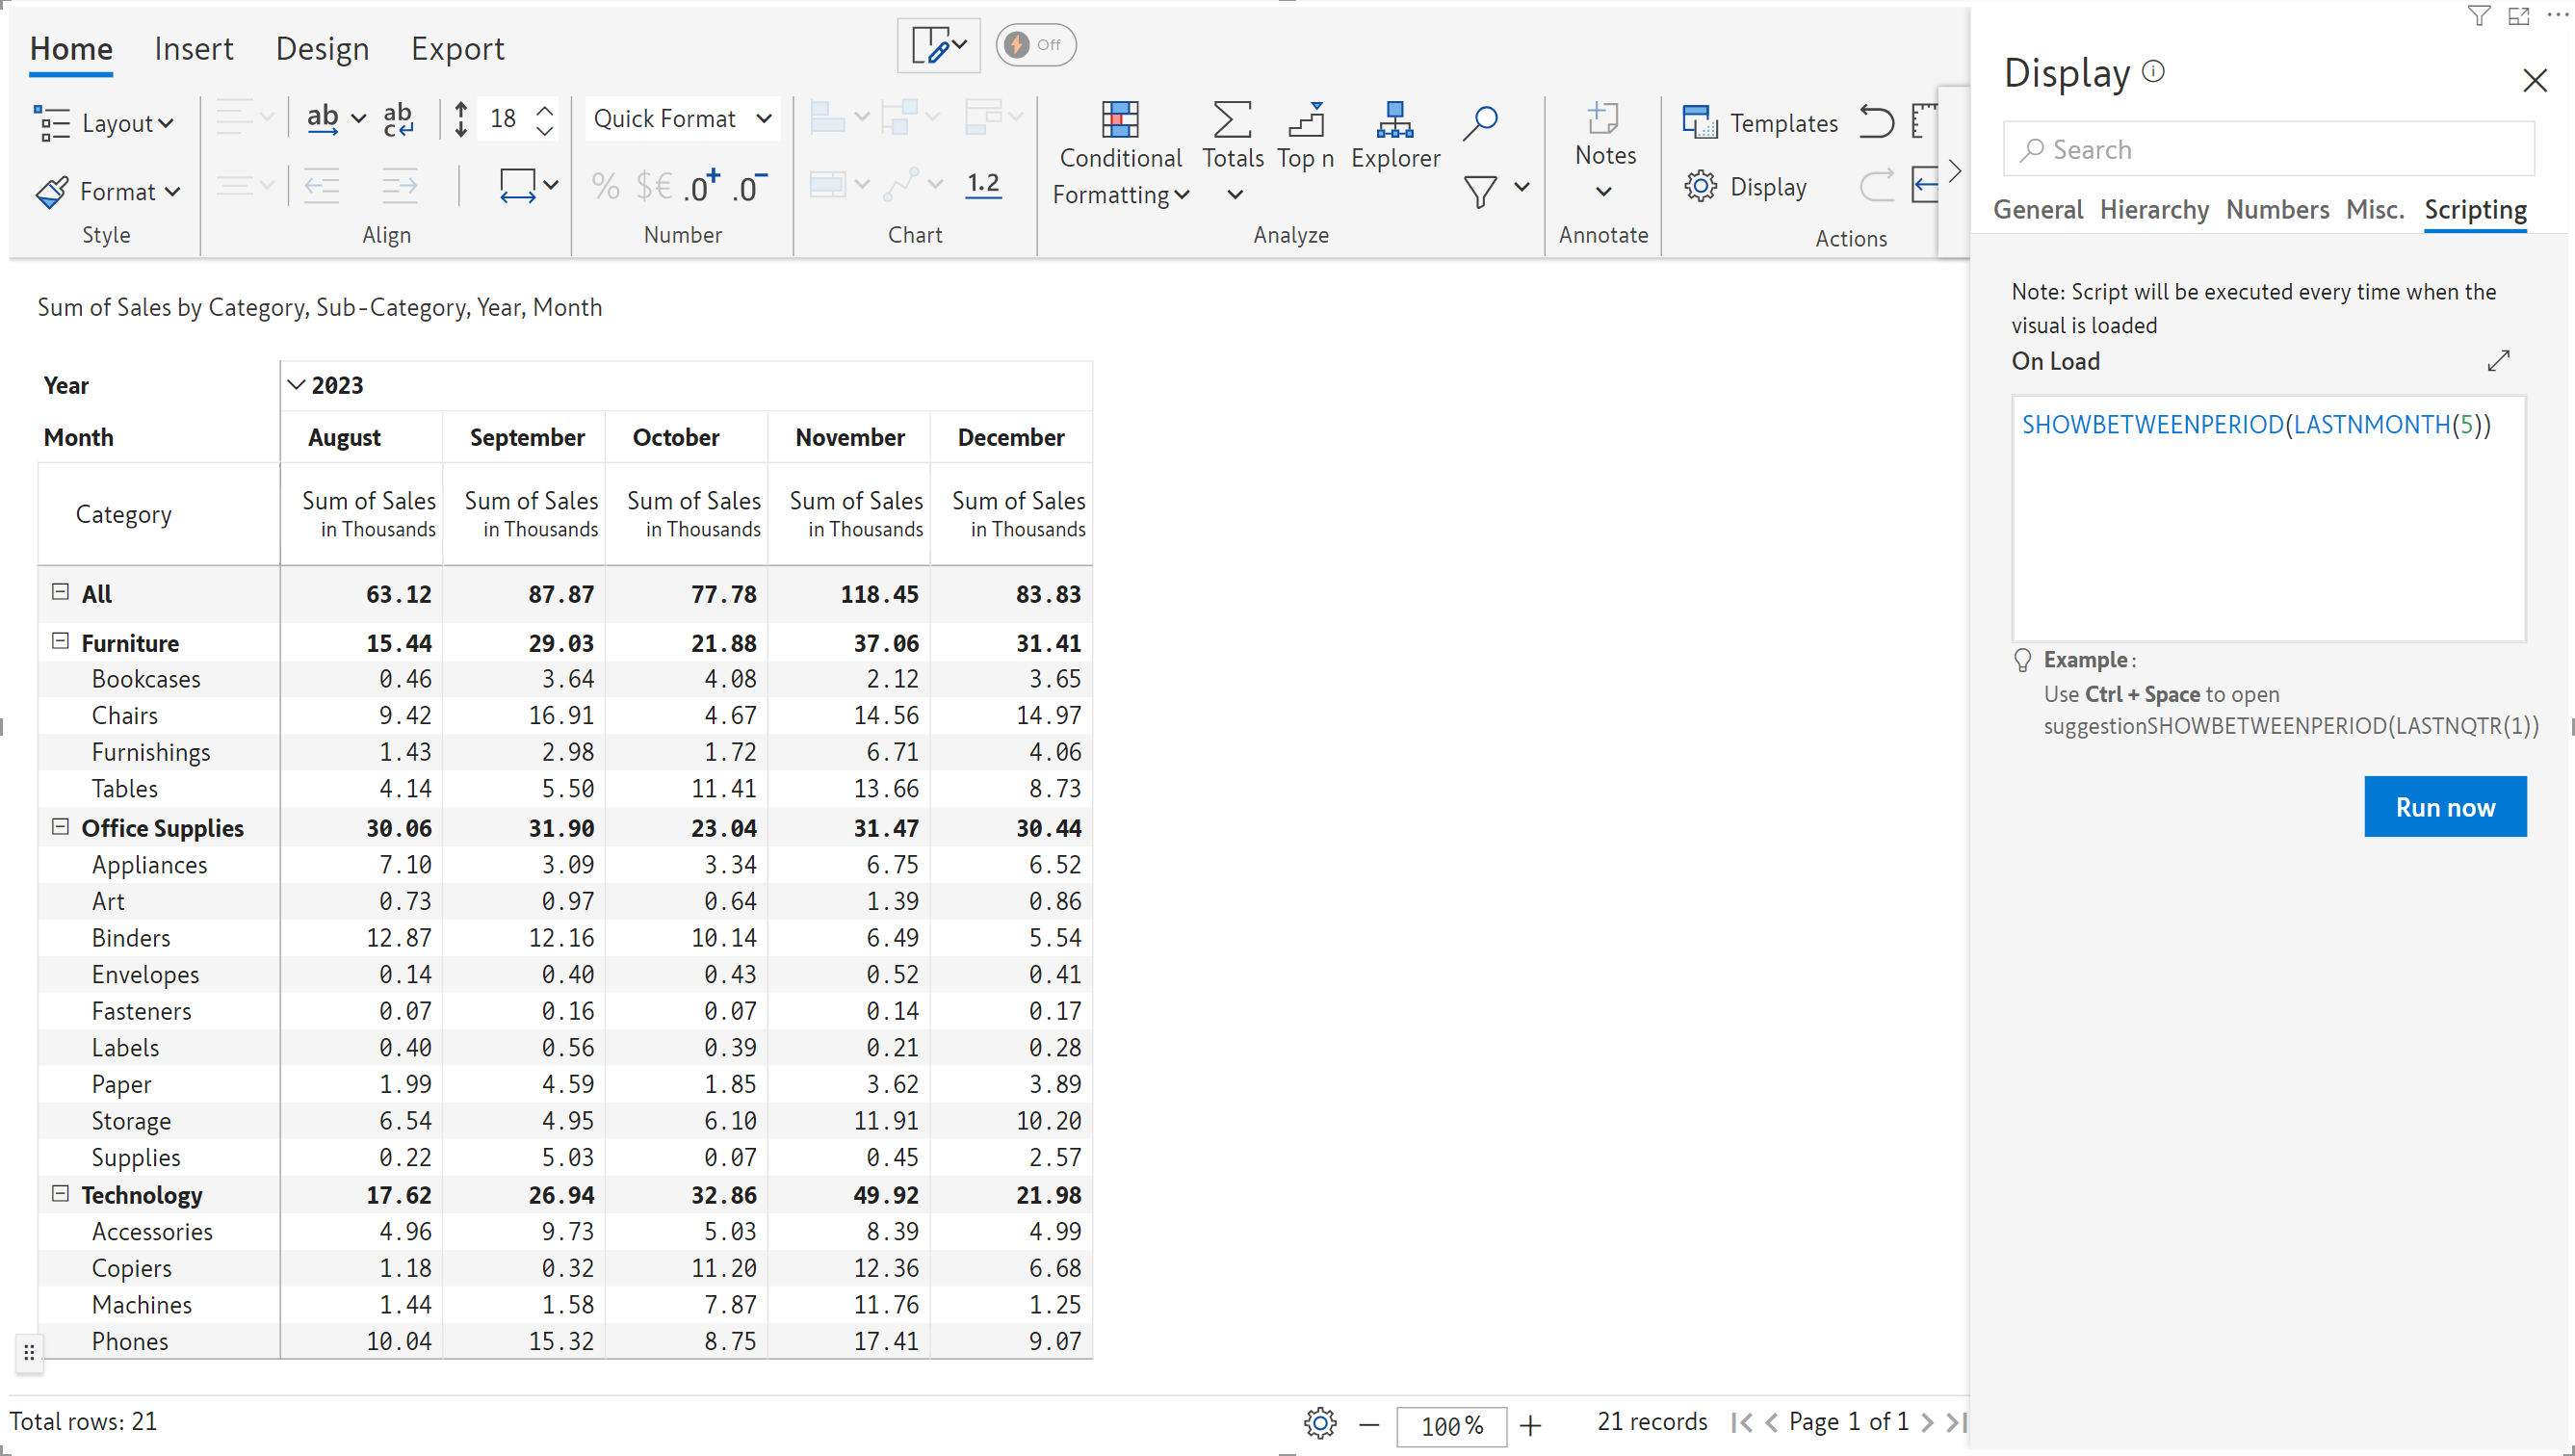Open the Quick Format dropdown
The image size is (2575, 1456).
click(682, 119)
